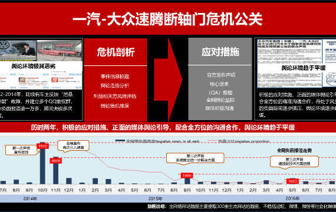The width and height of the screenshot is (336, 212).
Task: Click the 利益相关方风险评估 item
Action: (115, 96)
